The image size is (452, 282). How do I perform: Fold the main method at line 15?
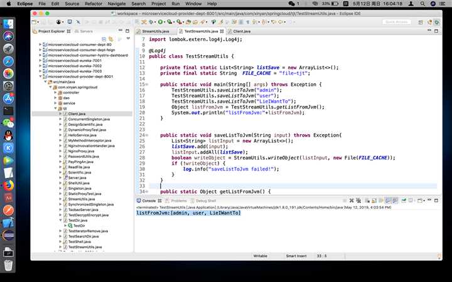pos(147,85)
